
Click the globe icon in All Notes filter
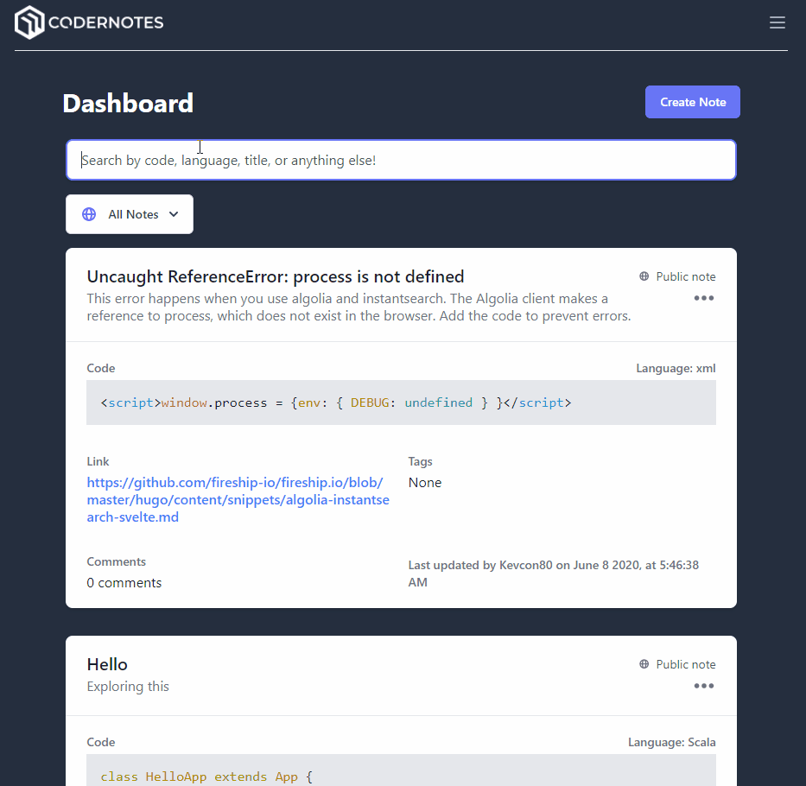click(x=89, y=214)
